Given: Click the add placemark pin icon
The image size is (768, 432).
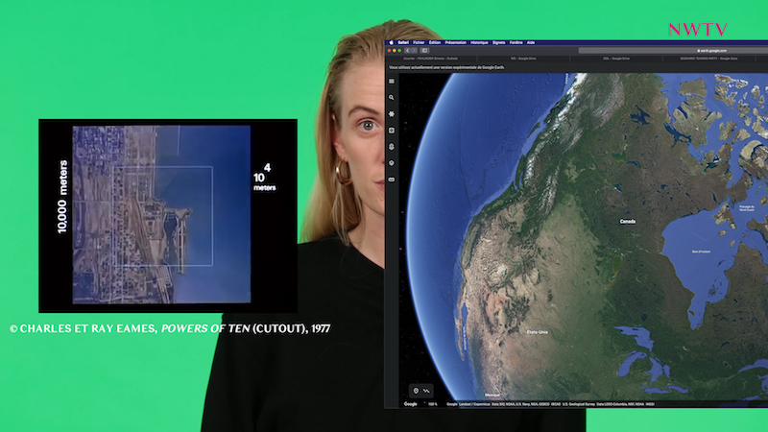Looking at the screenshot, I should click(415, 390).
